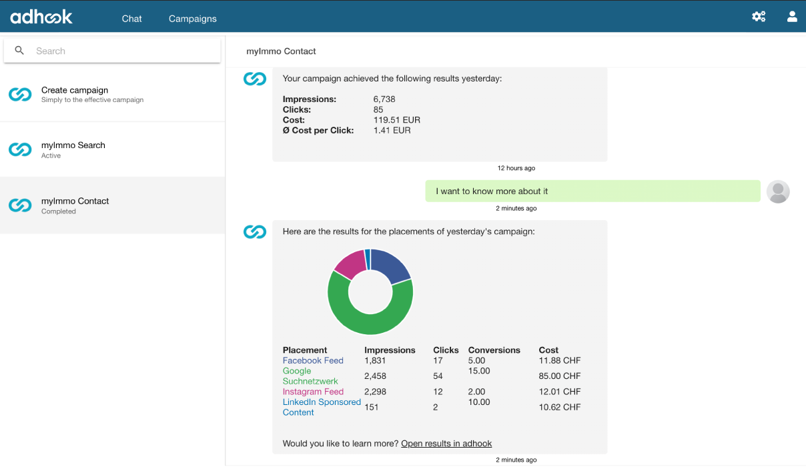This screenshot has width=806, height=475.
Task: Click the magenta donut chart segment
Action: [x=350, y=264]
